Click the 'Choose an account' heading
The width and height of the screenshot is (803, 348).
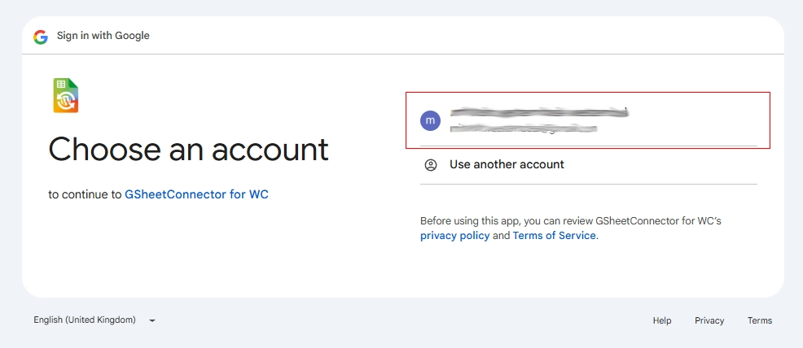(188, 150)
